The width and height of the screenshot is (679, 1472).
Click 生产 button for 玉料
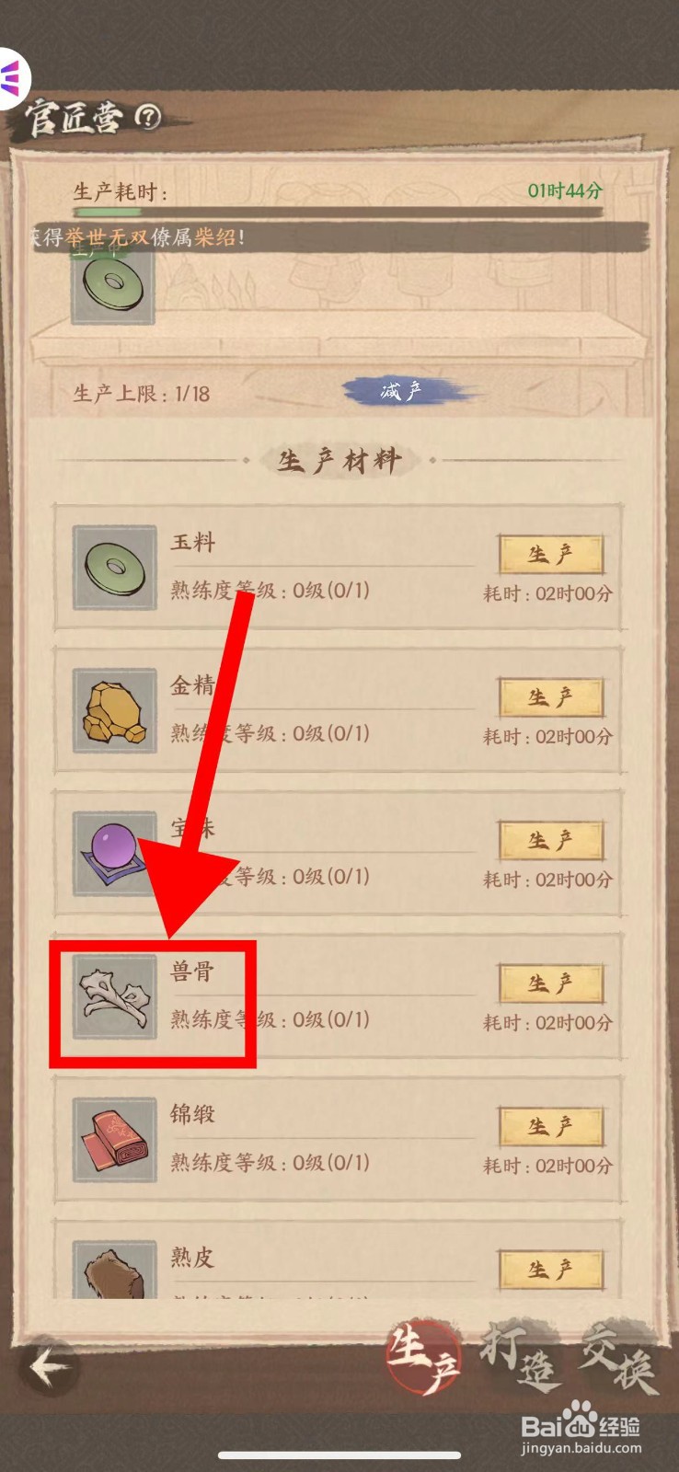click(x=551, y=555)
